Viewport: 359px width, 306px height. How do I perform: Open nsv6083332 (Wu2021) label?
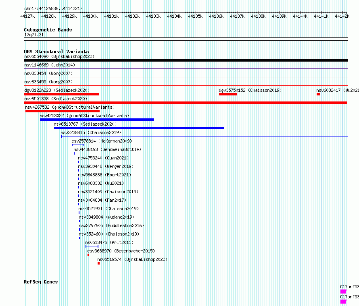click(x=101, y=183)
